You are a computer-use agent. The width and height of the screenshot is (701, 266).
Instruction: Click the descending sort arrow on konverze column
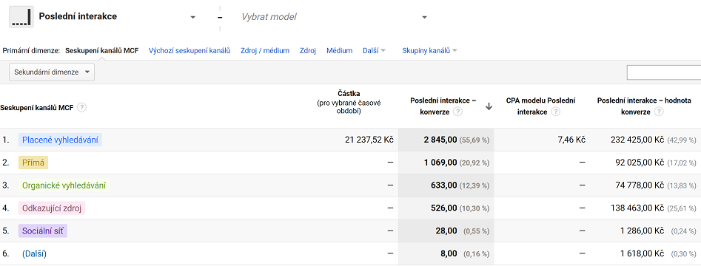489,106
